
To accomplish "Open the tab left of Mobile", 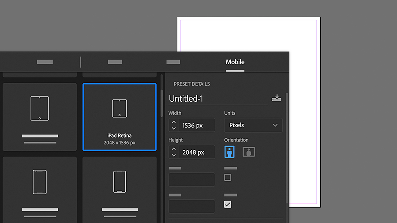I will (173, 62).
